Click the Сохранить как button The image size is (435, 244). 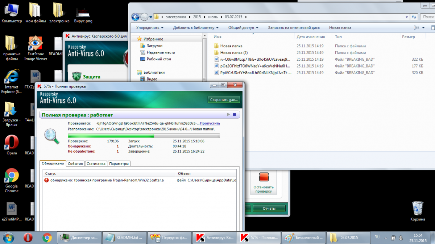coord(224,100)
